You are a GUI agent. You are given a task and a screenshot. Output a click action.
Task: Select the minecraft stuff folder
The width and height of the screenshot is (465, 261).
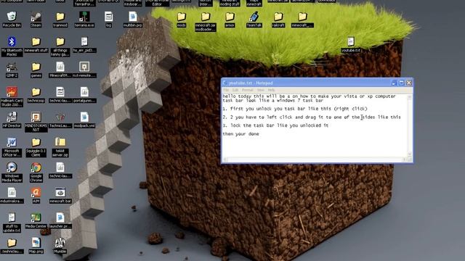pos(36,45)
